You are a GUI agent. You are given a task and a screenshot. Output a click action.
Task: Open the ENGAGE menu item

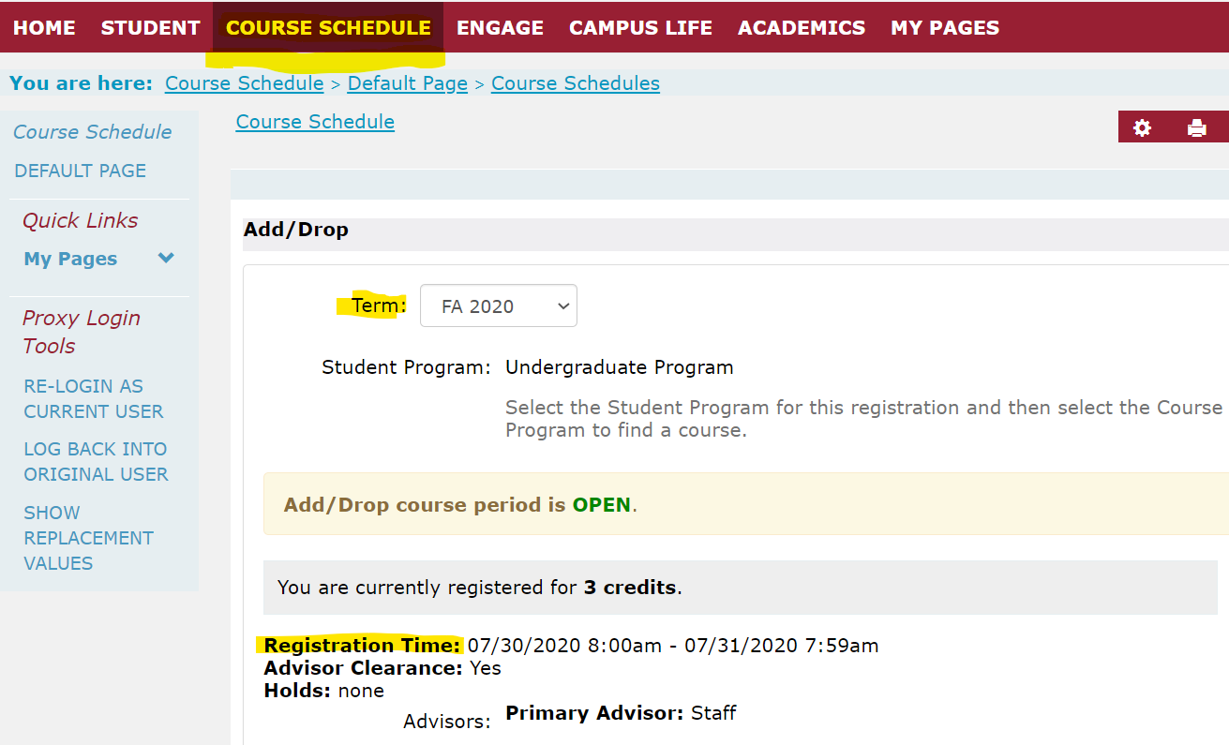tap(500, 28)
